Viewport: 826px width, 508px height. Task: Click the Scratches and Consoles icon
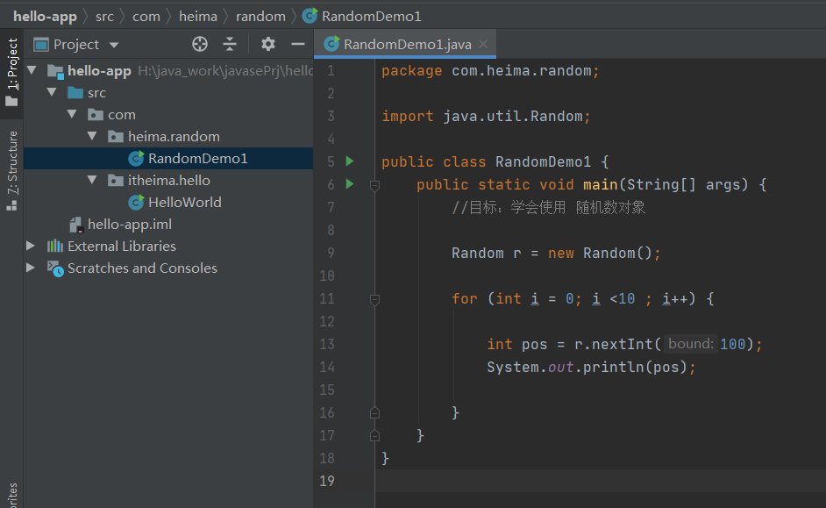click(55, 268)
